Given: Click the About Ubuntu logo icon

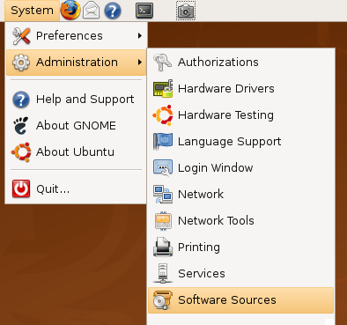Looking at the screenshot, I should (21, 152).
